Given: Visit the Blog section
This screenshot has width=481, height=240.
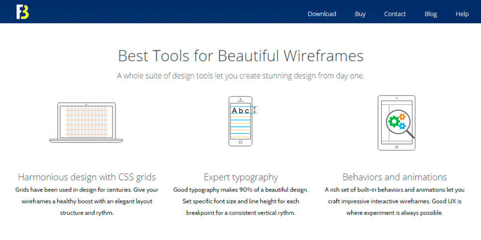Looking at the screenshot, I should 430,14.
